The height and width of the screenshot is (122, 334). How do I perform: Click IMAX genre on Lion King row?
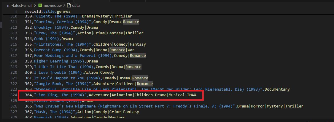tap(192, 95)
